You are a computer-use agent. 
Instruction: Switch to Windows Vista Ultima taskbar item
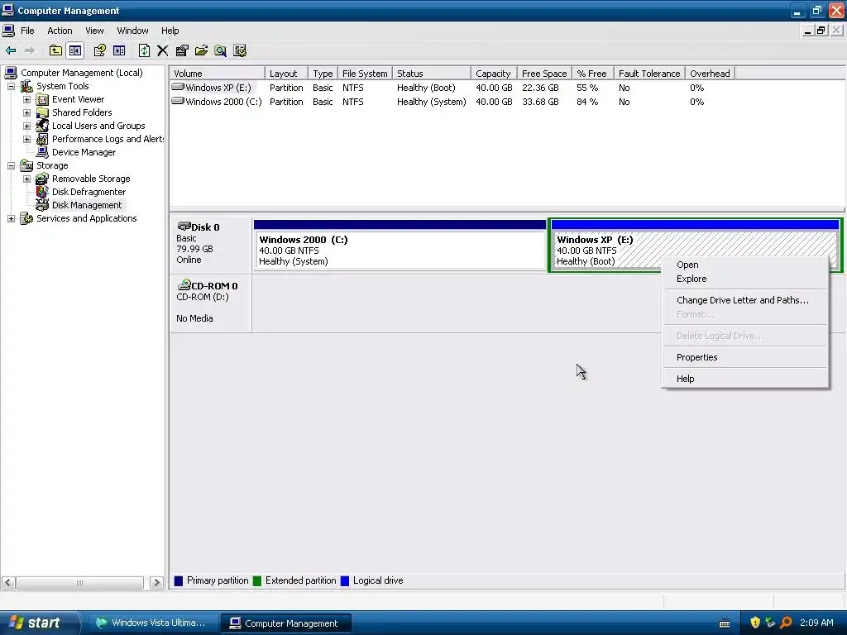tap(152, 623)
